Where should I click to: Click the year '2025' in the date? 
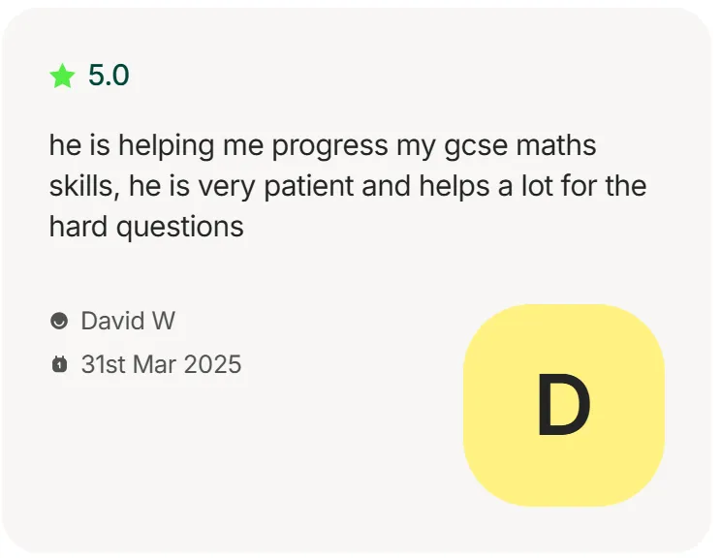point(212,364)
